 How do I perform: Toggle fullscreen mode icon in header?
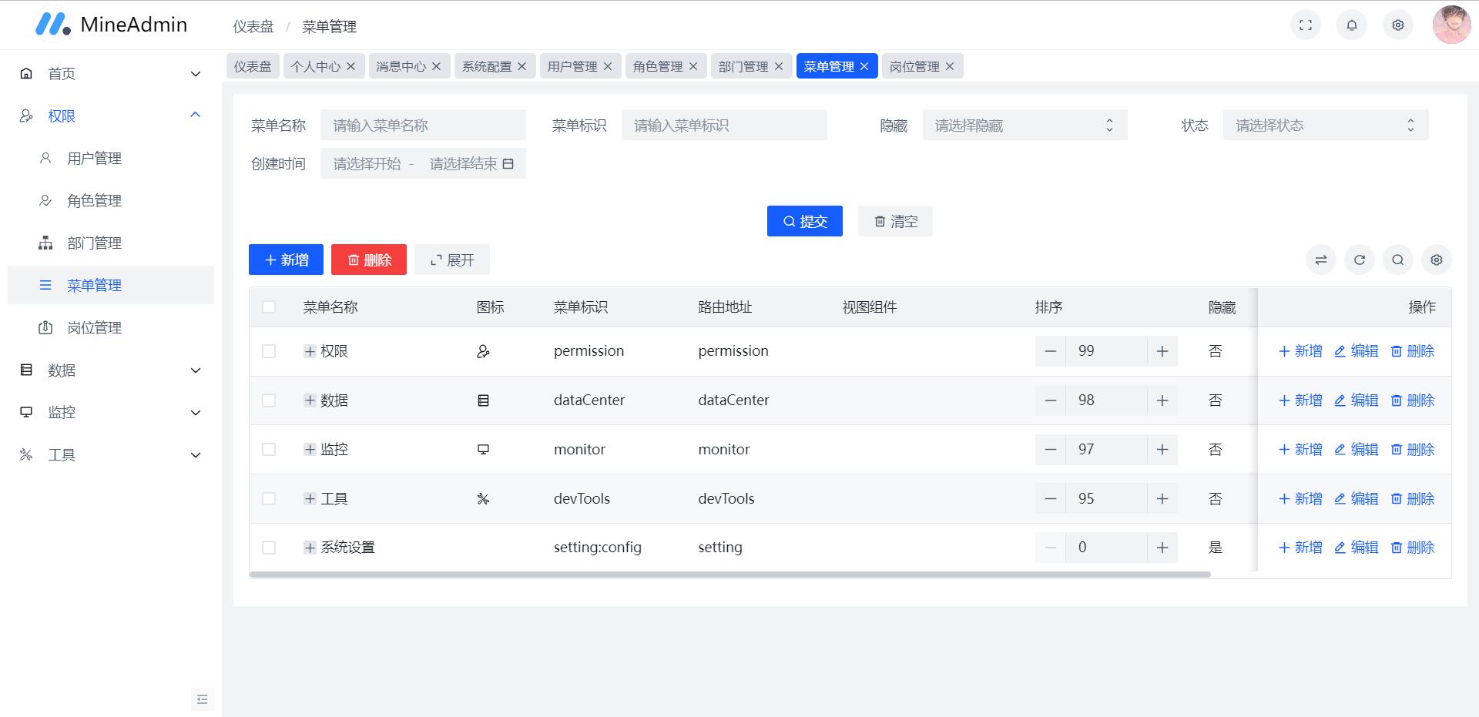click(1306, 25)
